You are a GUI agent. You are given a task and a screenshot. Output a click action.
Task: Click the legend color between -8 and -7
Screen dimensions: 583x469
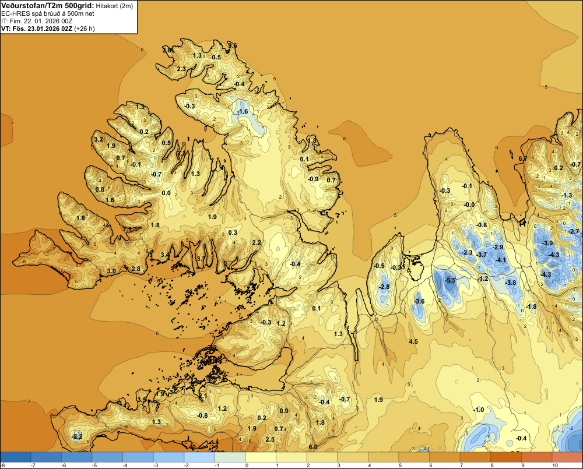(16, 457)
